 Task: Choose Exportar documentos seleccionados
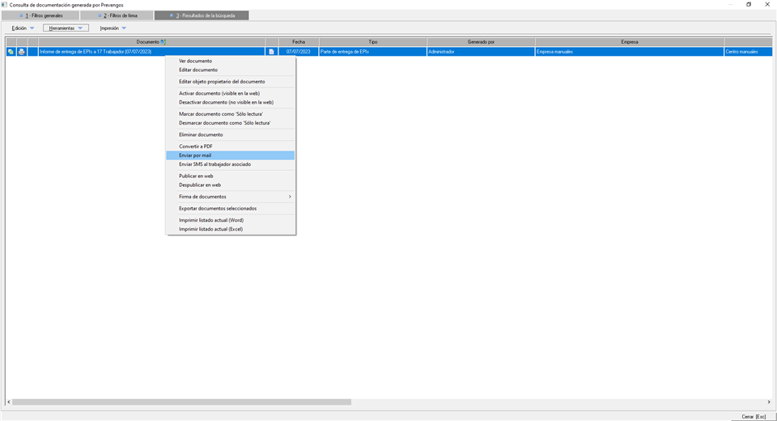pos(231,209)
